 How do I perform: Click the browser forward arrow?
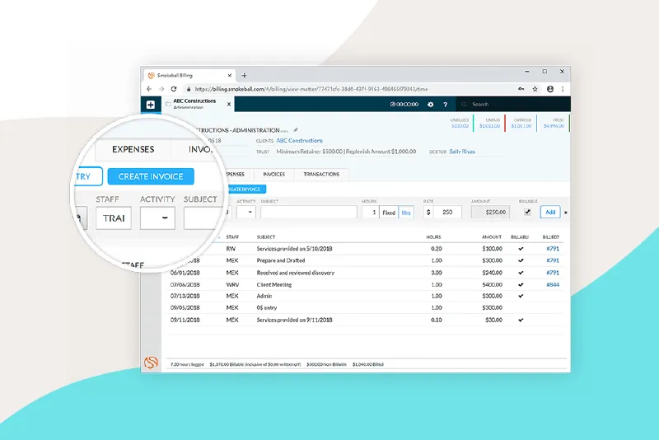pos(161,89)
